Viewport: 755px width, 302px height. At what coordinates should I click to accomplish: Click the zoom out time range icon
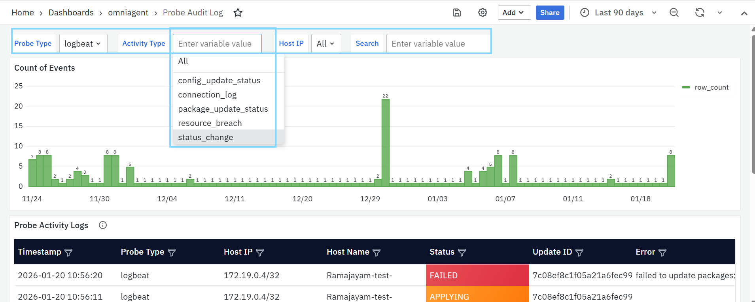coord(674,13)
